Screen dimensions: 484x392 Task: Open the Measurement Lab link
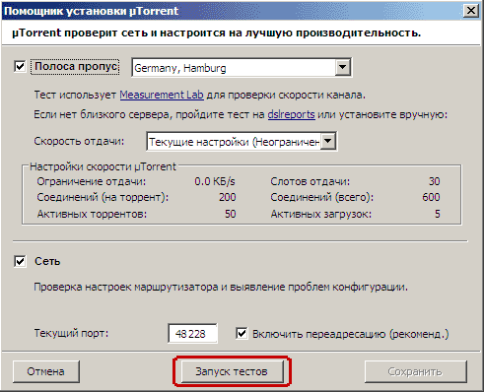(162, 95)
